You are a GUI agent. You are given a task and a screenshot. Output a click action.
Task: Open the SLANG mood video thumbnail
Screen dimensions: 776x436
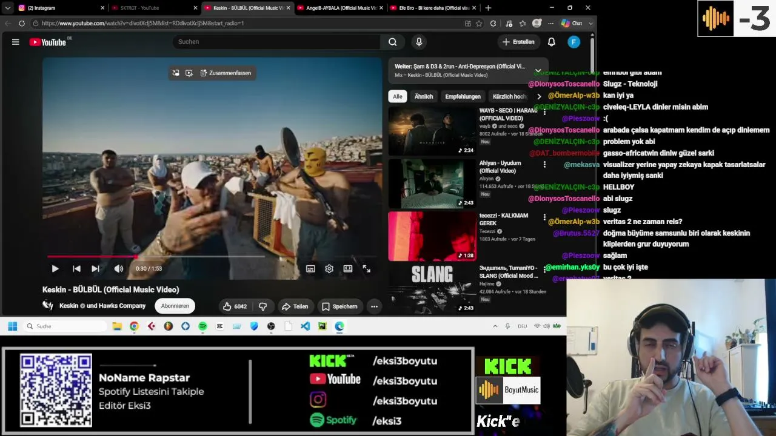(432, 289)
